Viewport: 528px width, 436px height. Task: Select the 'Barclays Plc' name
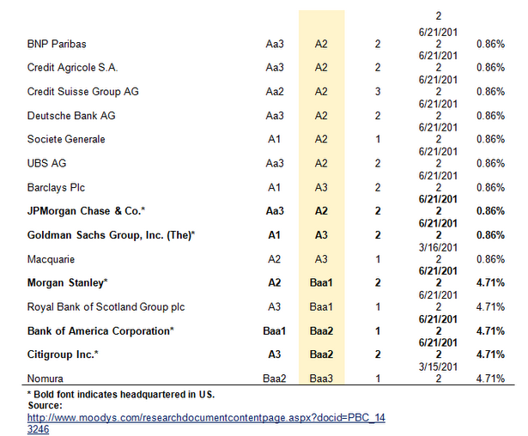pyautogui.click(x=56, y=187)
